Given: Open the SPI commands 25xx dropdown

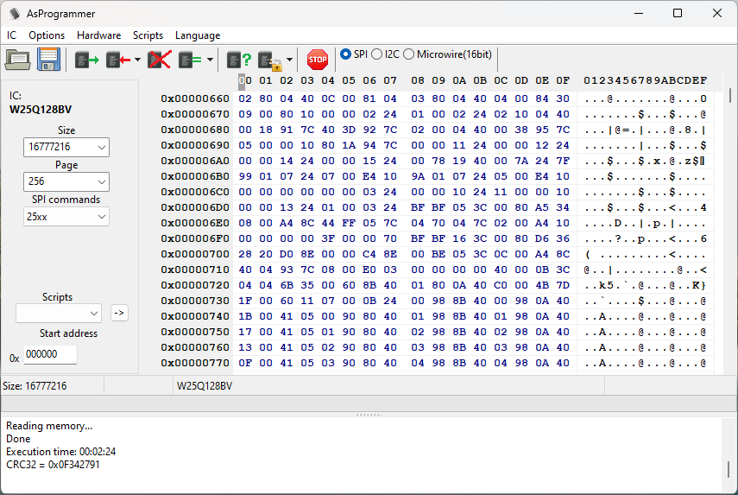Looking at the screenshot, I should (x=66, y=216).
